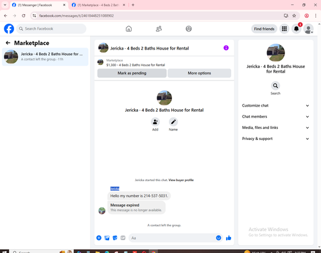321x253 pixels.
Task: Open the $1,300 Marketplace listing link
Action: click(x=135, y=65)
